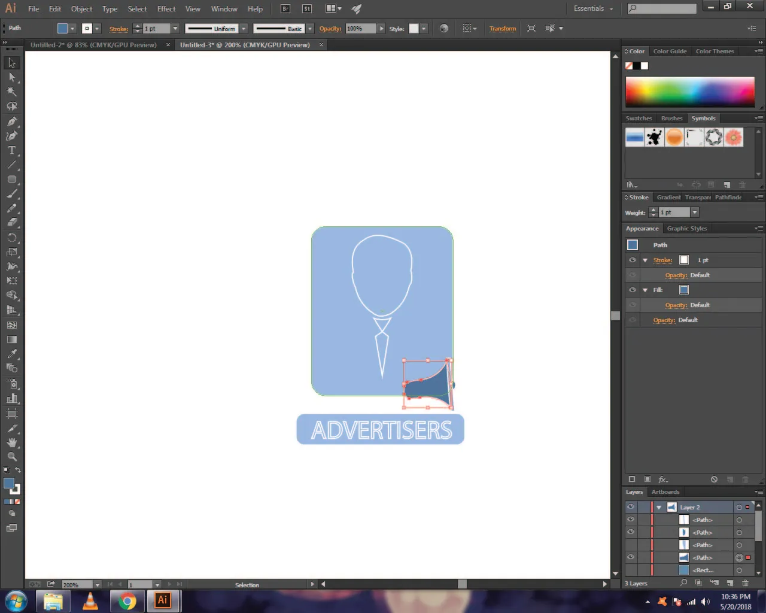Select the Scale tool

pyautogui.click(x=12, y=251)
